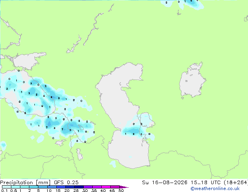Click the 15–20 mm legend swatch
Screen dimensions: 248x192
click(x=61, y=187)
